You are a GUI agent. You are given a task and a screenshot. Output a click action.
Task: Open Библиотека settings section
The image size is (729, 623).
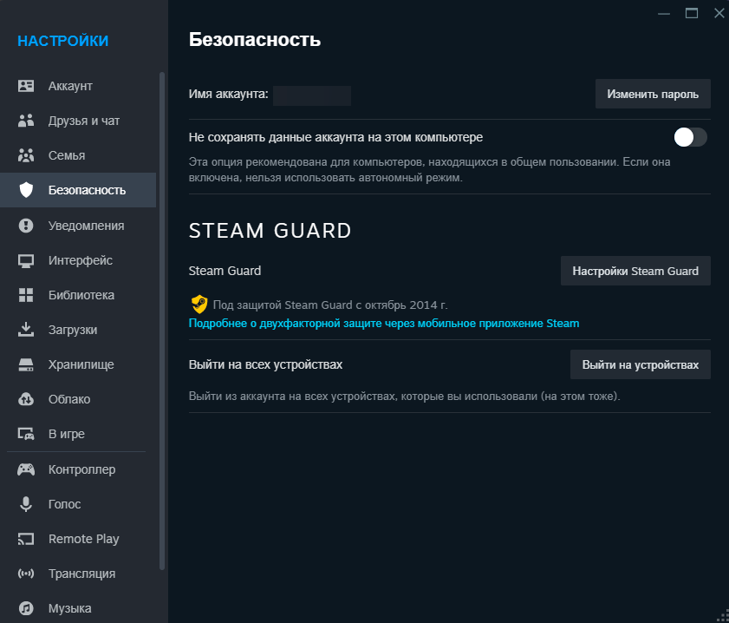tap(78, 295)
